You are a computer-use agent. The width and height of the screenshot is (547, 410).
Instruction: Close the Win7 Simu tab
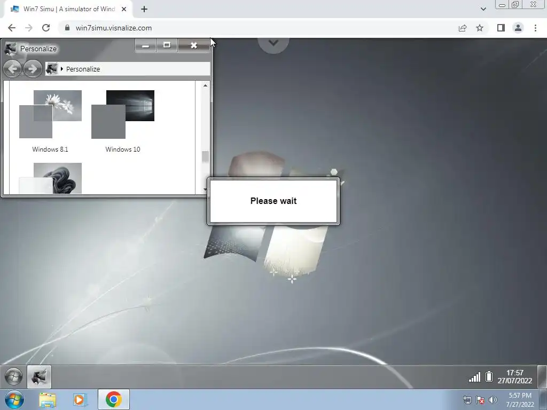pyautogui.click(x=124, y=10)
